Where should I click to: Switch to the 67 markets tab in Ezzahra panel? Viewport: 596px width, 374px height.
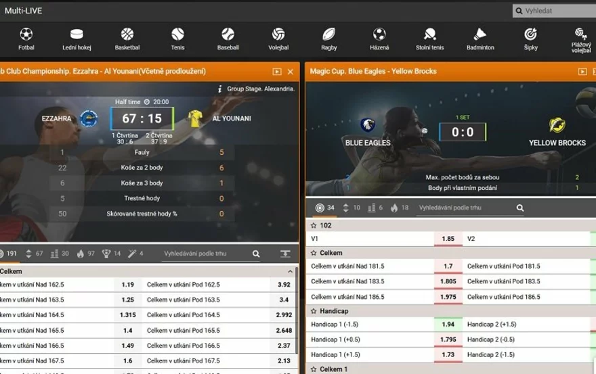(33, 254)
